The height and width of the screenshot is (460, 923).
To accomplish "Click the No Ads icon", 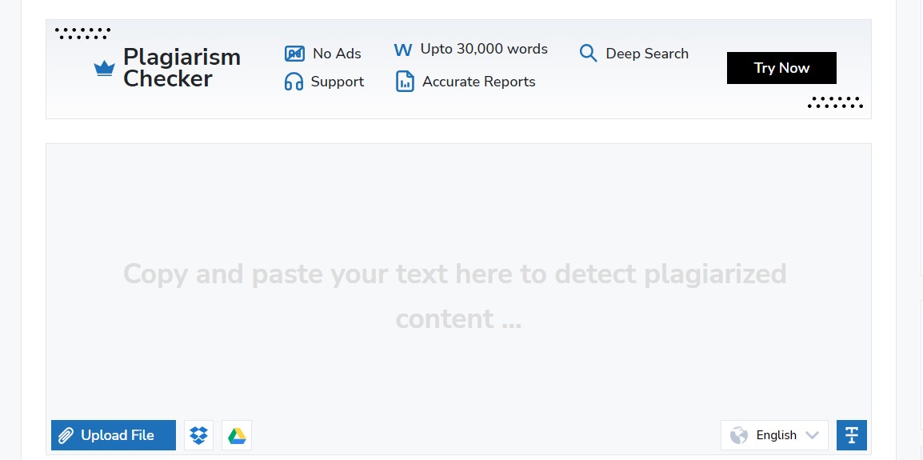I will (295, 54).
